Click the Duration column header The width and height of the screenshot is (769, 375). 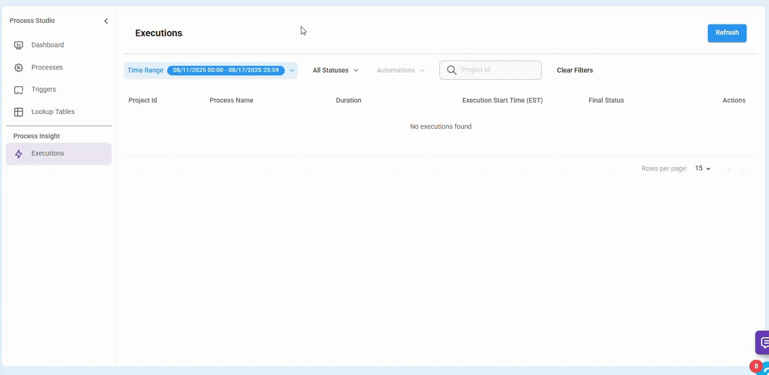coord(349,100)
